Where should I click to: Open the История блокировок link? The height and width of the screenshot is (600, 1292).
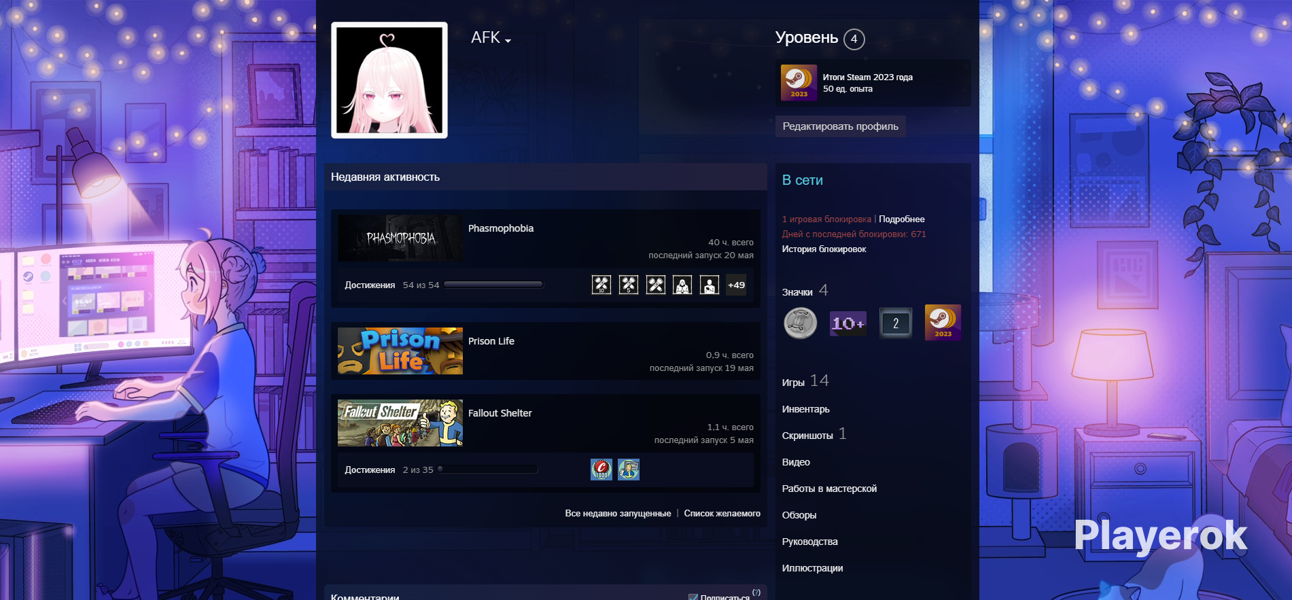click(824, 249)
